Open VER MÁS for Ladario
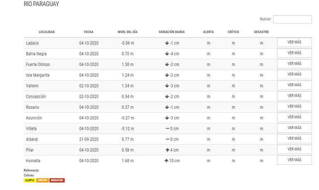The width and height of the screenshot is (319, 190). 294,42
